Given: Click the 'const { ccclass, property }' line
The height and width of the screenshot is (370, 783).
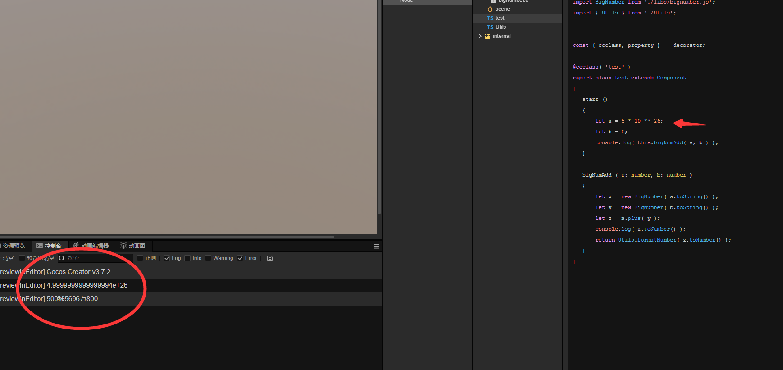Looking at the screenshot, I should (639, 45).
